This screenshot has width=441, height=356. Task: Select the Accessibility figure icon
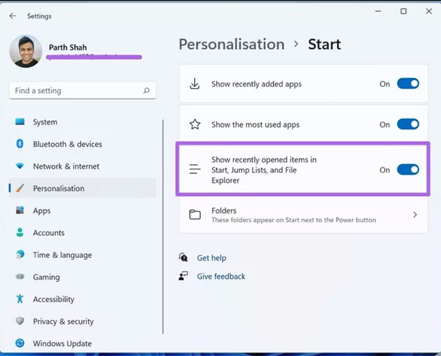[20, 299]
